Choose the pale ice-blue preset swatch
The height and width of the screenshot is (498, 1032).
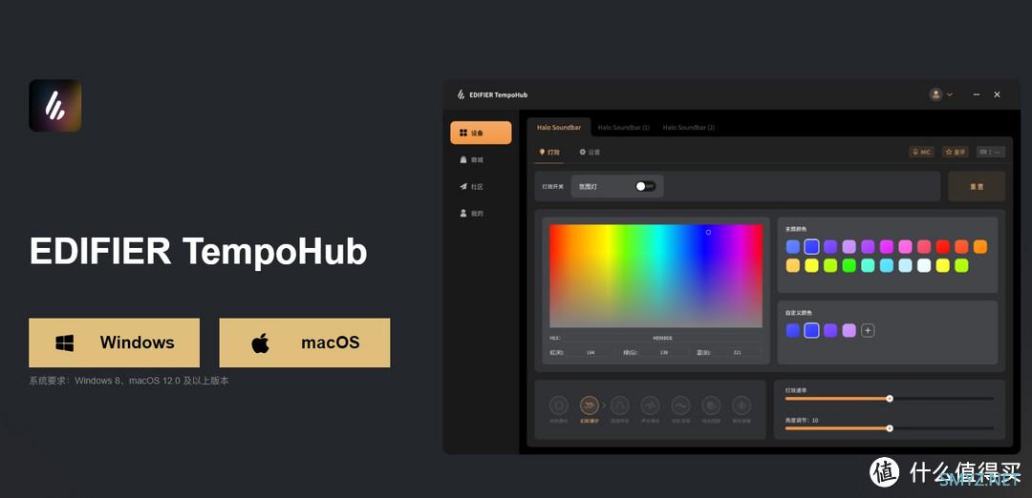tap(906, 265)
